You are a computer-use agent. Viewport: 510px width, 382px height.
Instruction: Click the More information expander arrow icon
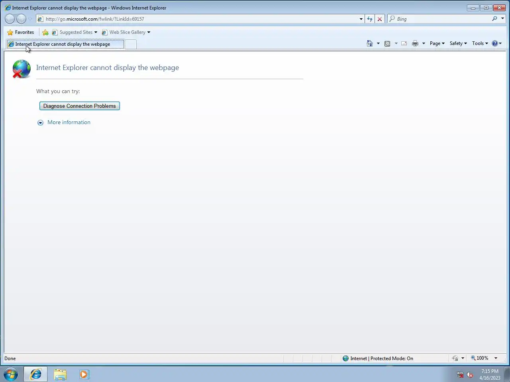click(x=40, y=123)
